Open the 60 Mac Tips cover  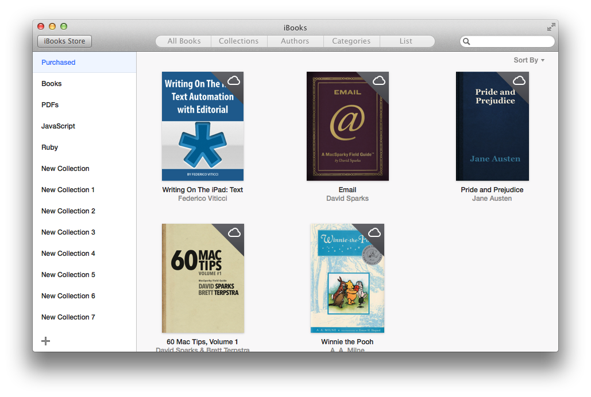pos(203,278)
